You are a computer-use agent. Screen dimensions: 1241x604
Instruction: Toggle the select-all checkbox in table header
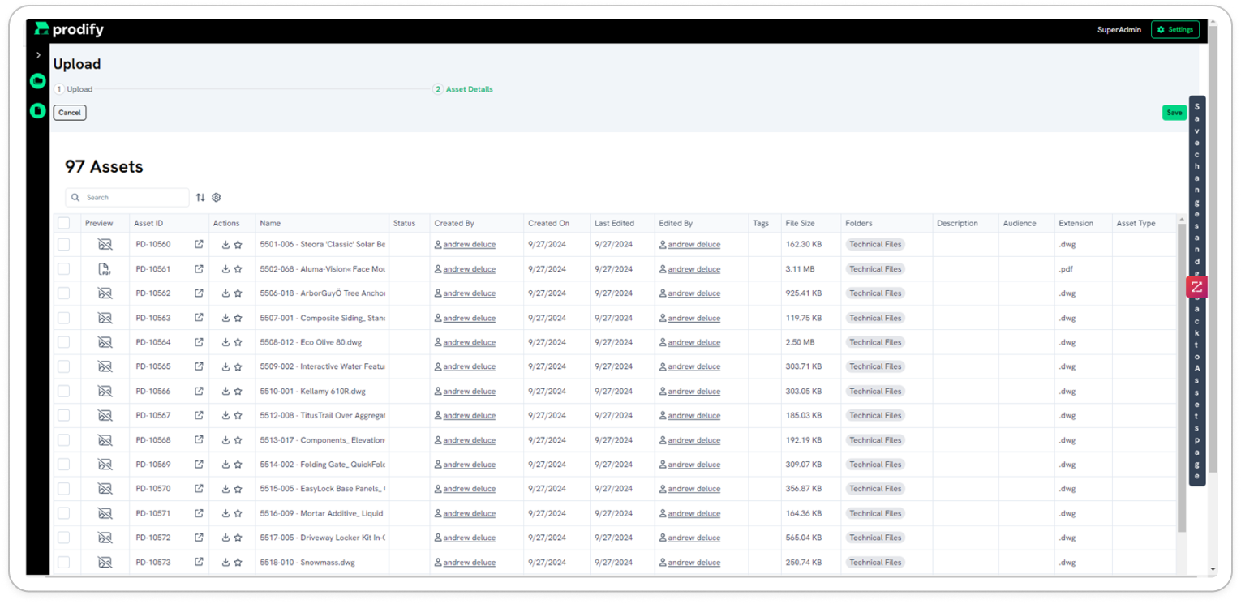(64, 223)
